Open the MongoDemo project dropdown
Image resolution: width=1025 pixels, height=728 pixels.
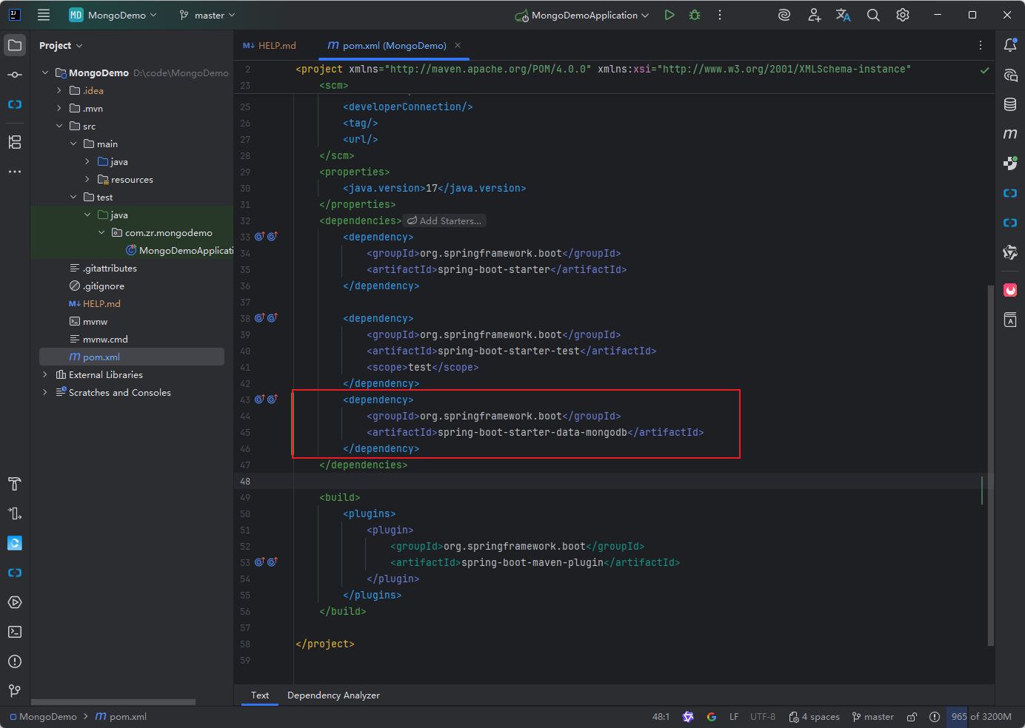pyautogui.click(x=113, y=15)
